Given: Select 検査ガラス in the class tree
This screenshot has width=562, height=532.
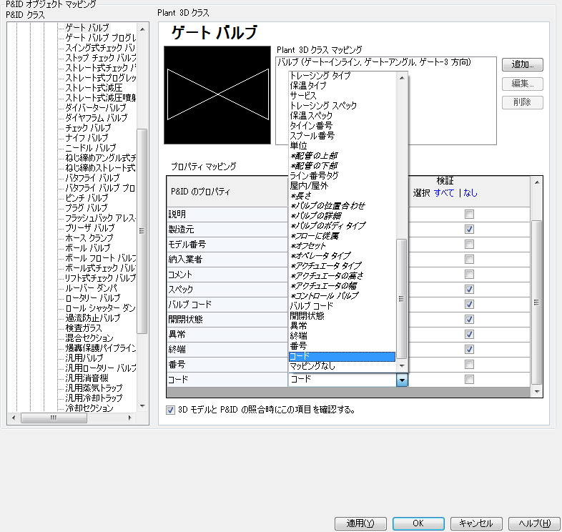Looking at the screenshot, I should coord(83,328).
